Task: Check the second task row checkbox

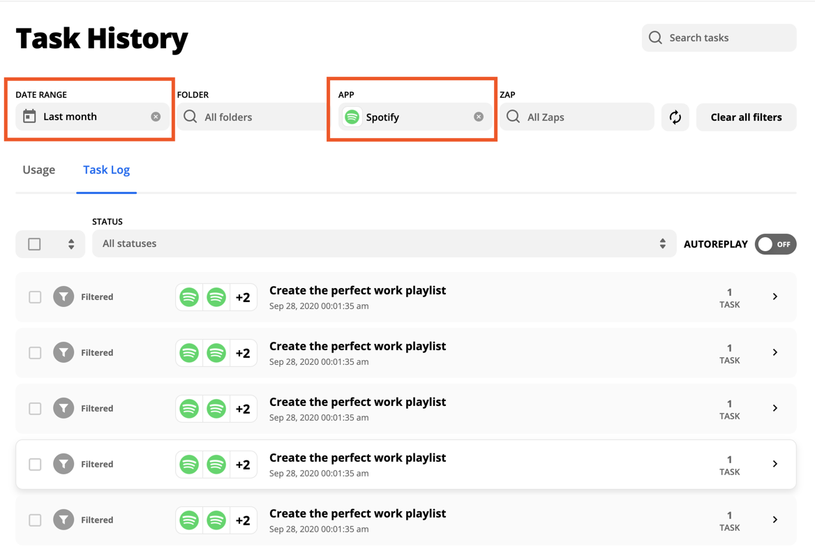Action: coord(35,353)
